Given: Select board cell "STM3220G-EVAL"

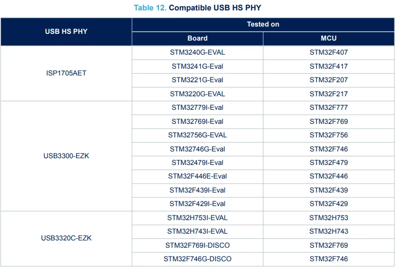Looking at the screenshot, I should 197,94.
